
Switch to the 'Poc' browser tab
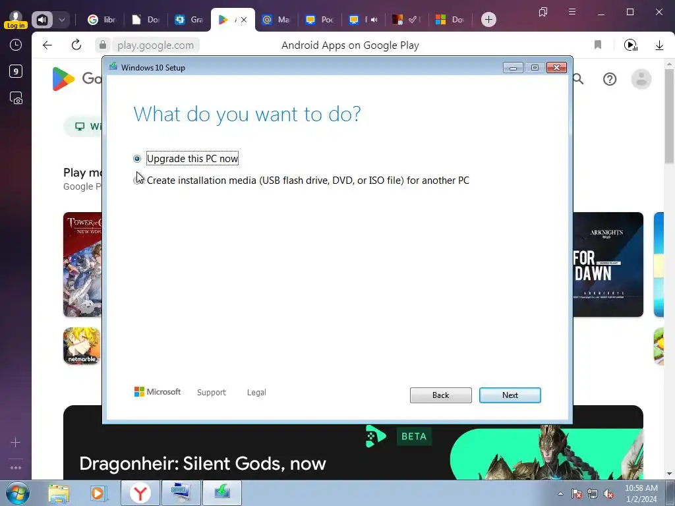(320, 20)
